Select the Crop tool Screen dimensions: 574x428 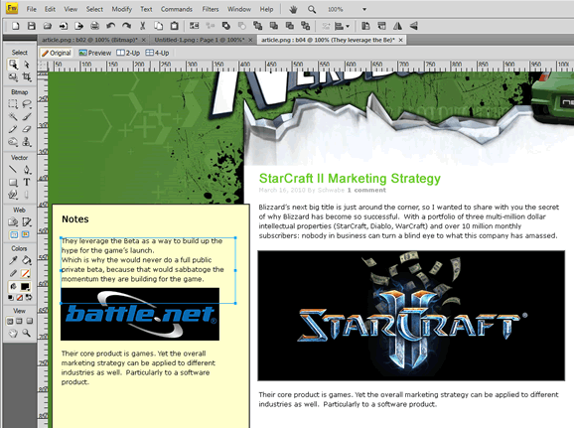pos(27,76)
